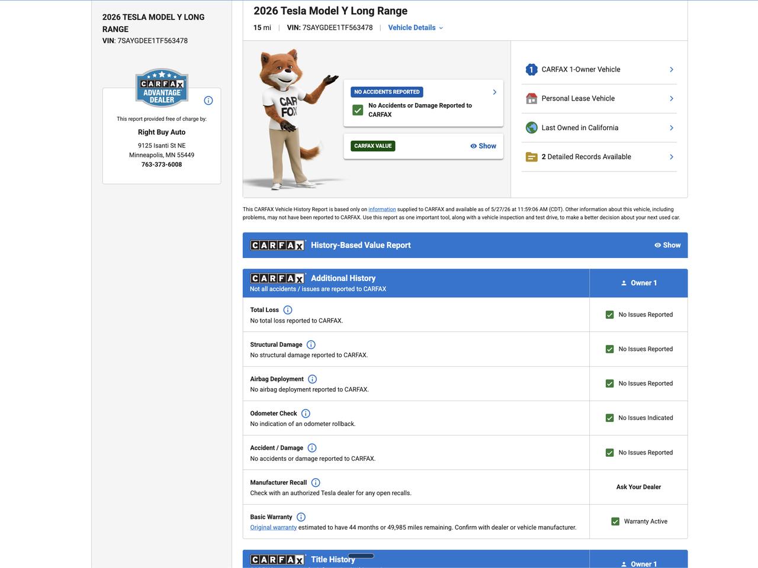Open the 'information' link in the disclaimer
Image resolution: width=758 pixels, height=568 pixels.
tap(382, 209)
